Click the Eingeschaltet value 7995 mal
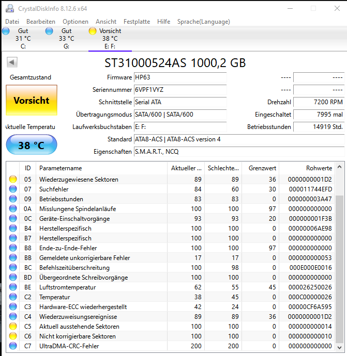This screenshot has width=347, height=356. 319,115
